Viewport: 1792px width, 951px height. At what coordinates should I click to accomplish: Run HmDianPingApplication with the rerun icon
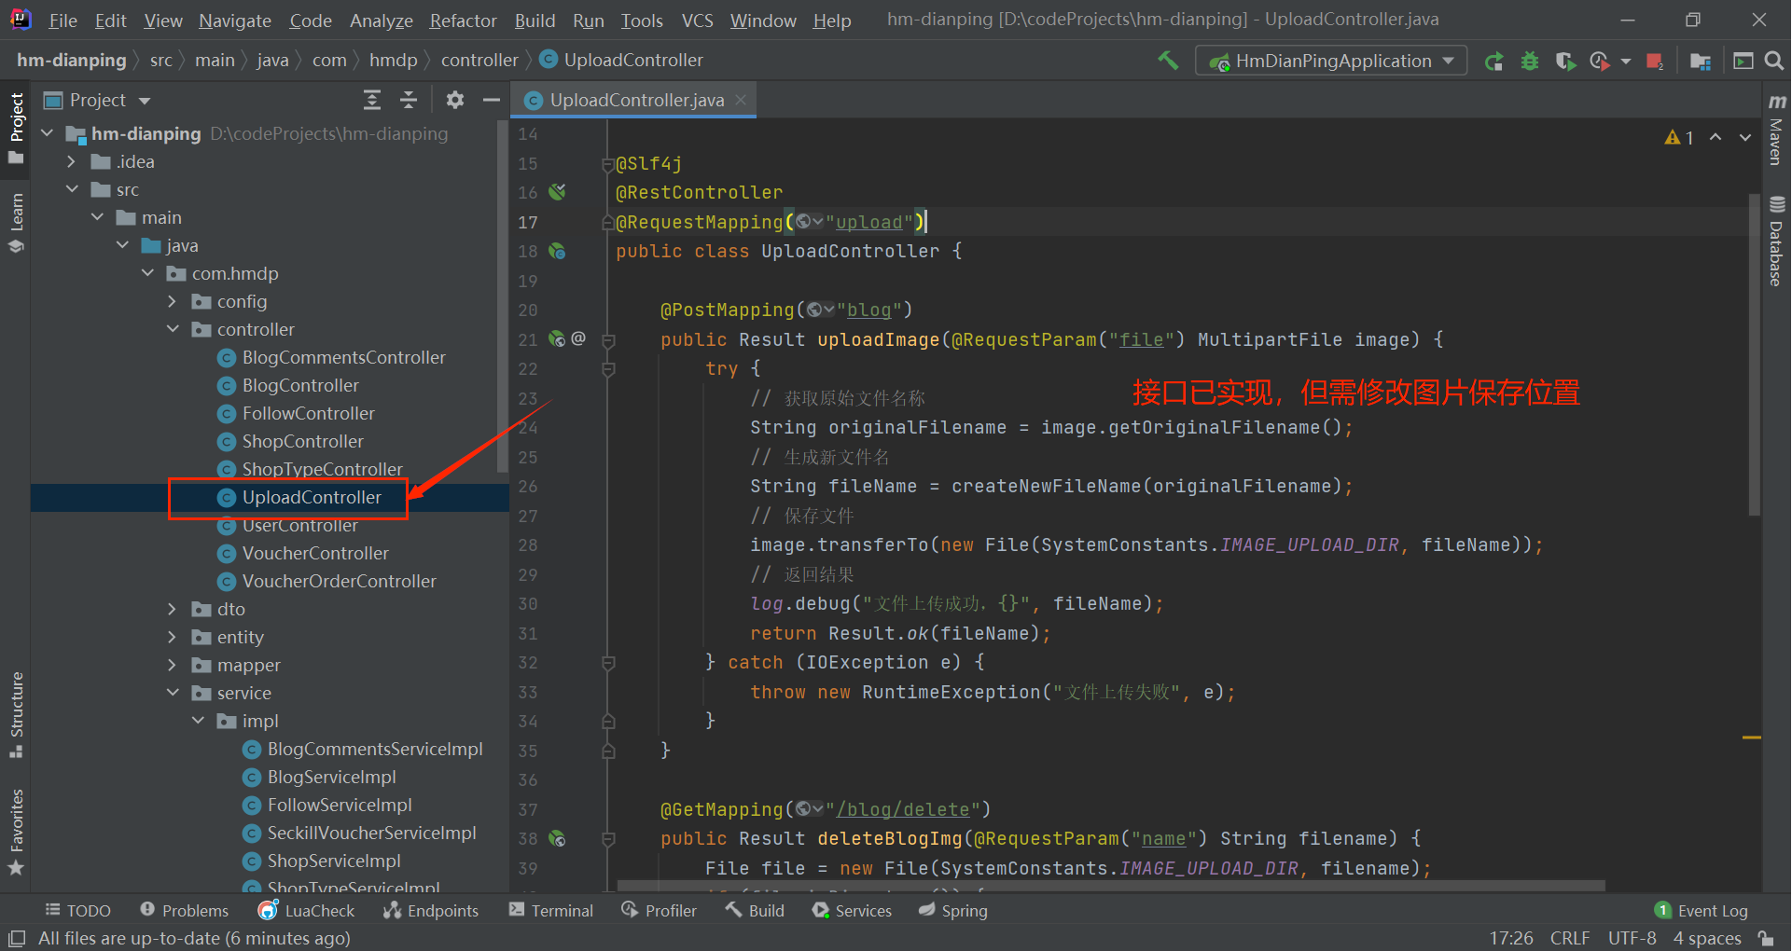click(x=1494, y=61)
